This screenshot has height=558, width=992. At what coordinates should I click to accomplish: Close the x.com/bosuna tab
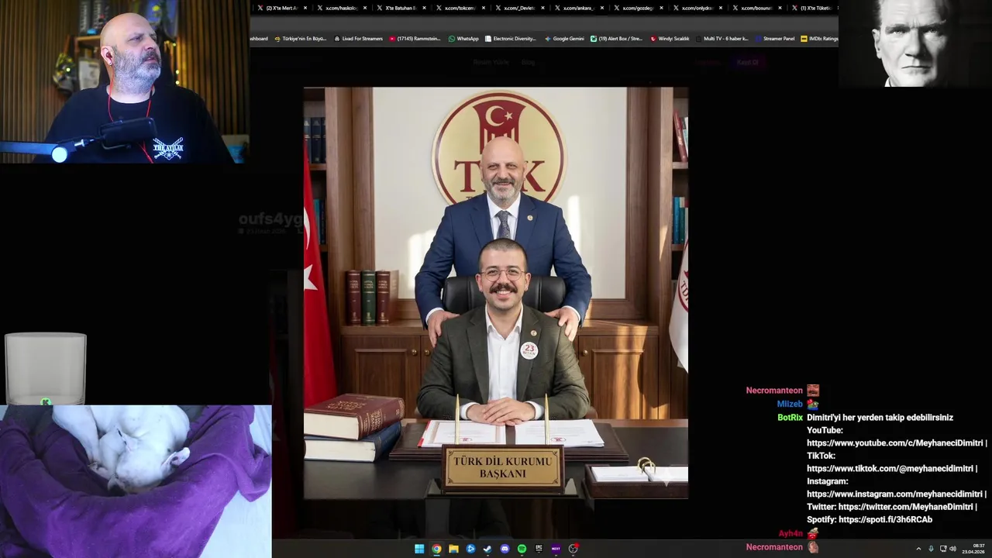click(780, 8)
